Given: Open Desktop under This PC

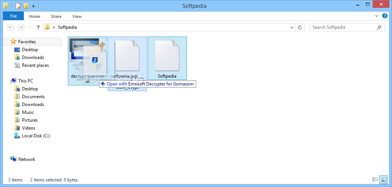Looking at the screenshot, I should pyautogui.click(x=30, y=89).
